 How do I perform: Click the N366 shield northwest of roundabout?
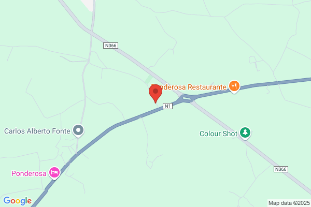click(x=111, y=46)
